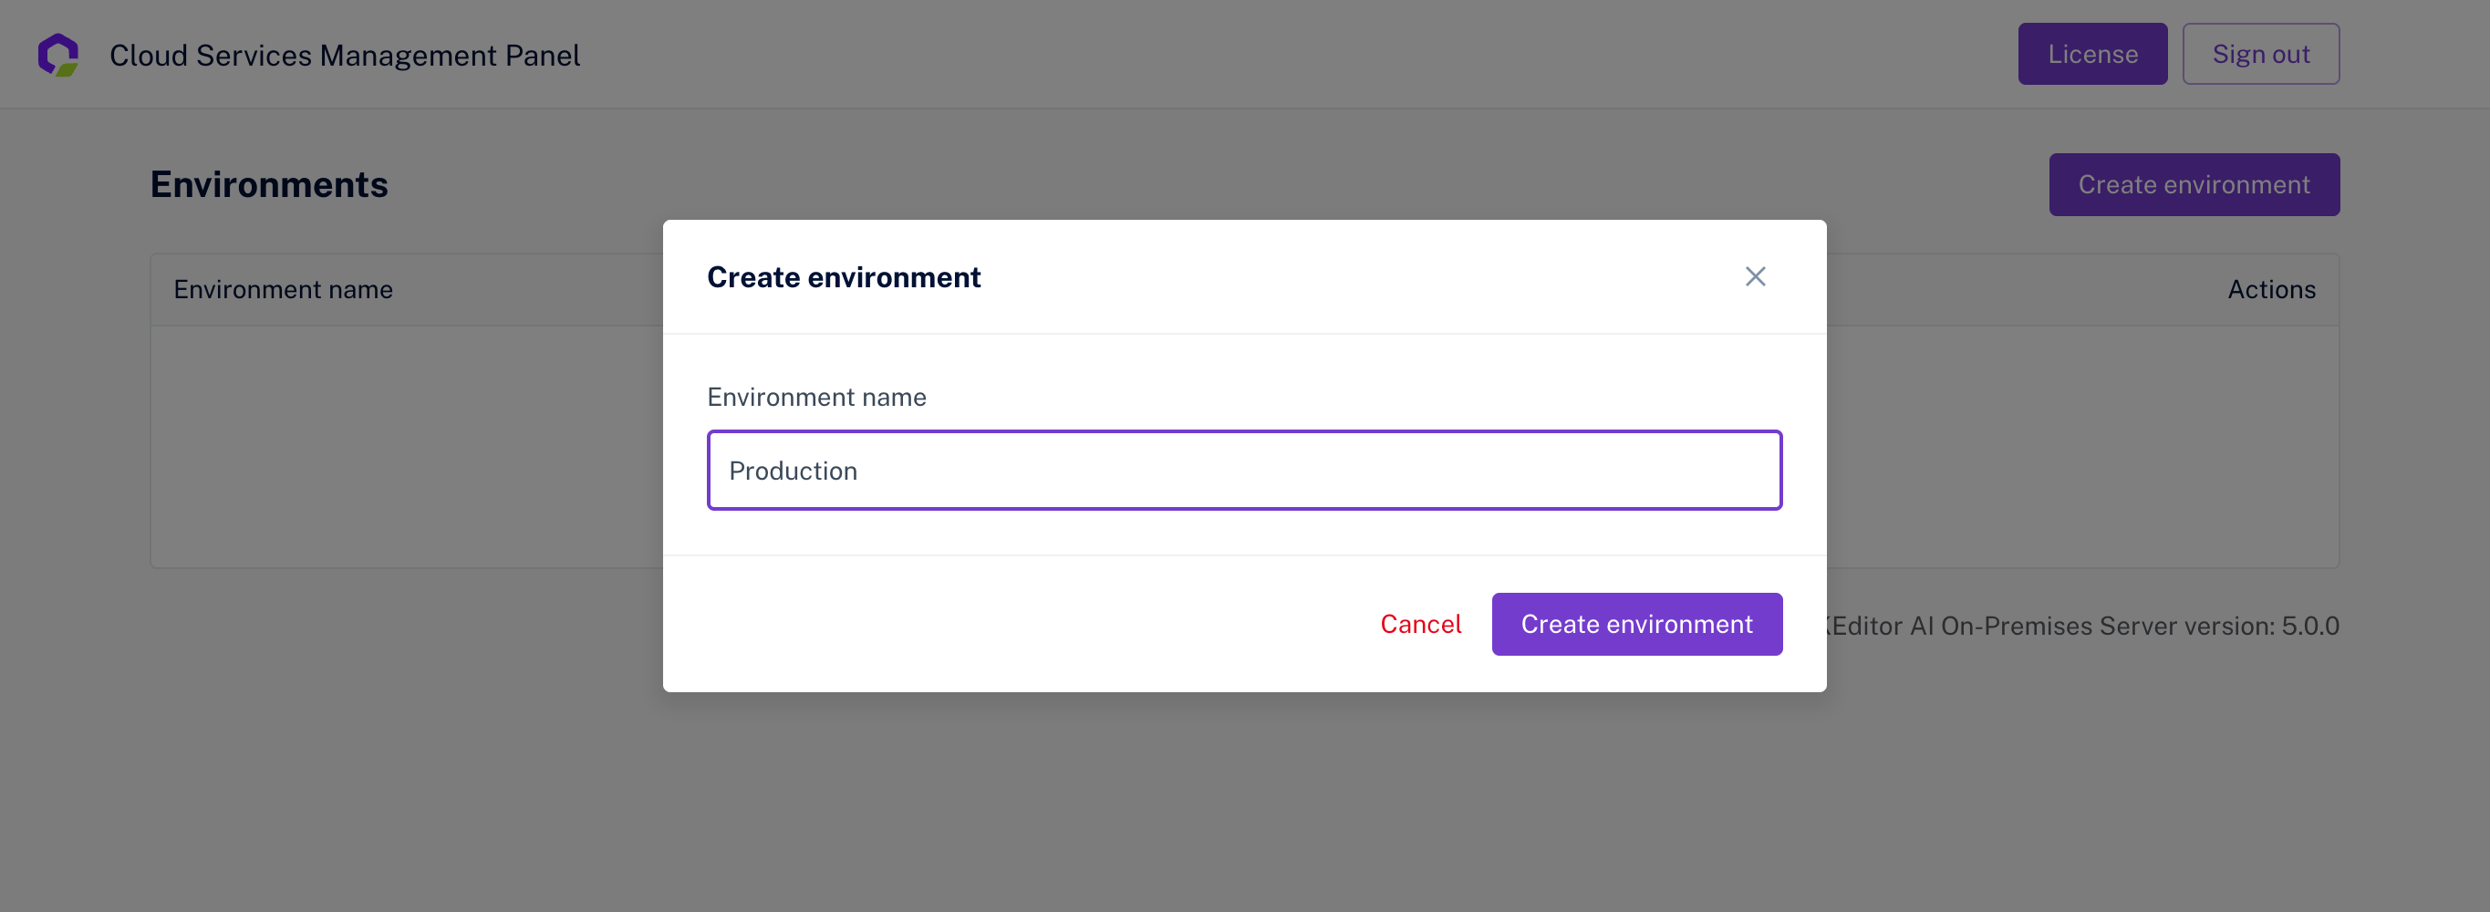The image size is (2490, 912).
Task: Click the Production environment name input field
Action: click(x=1244, y=470)
